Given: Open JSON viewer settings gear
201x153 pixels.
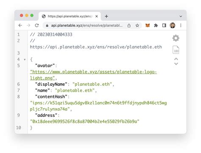Looking at the screenshot, I should (x=176, y=38).
